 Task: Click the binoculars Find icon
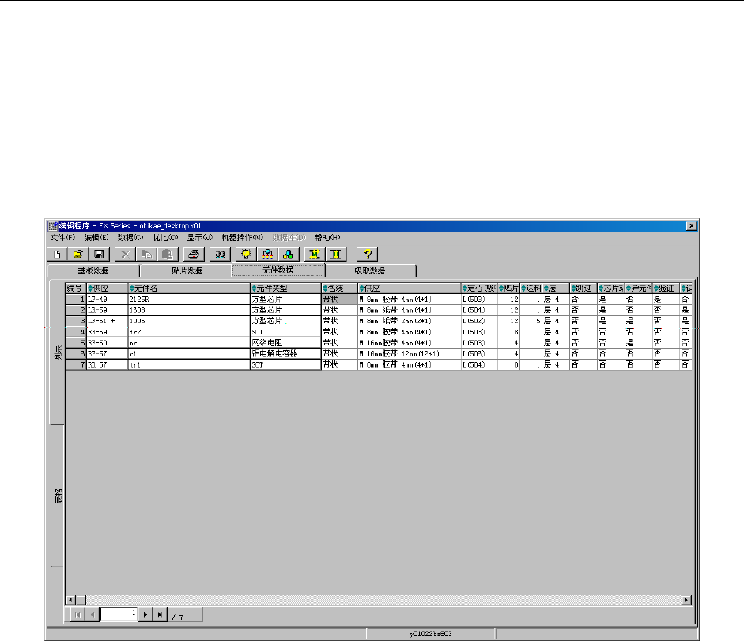click(x=220, y=255)
